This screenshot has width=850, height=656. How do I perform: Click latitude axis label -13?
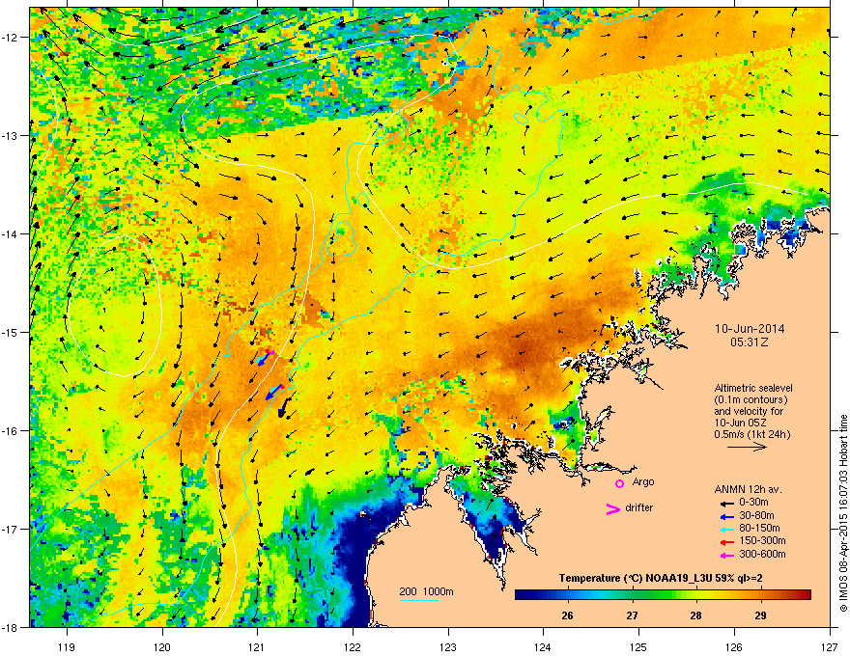pos(11,135)
